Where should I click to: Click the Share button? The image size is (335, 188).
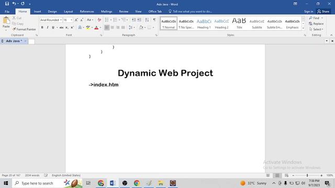323,11
